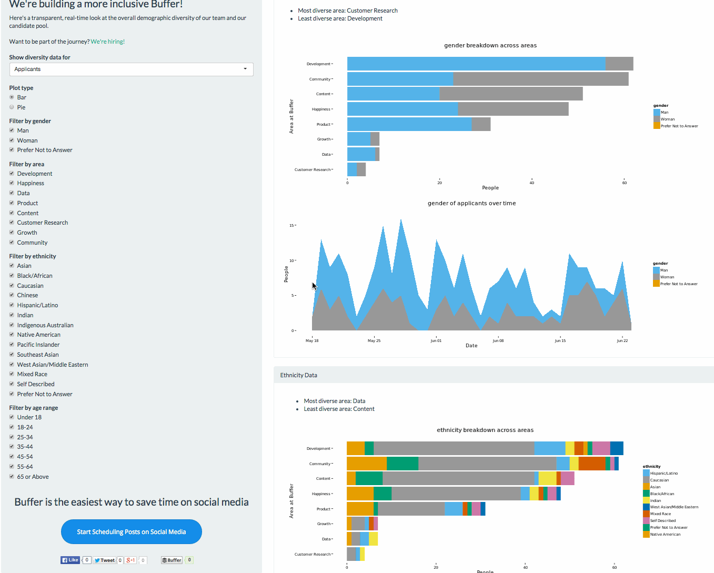Toggle the Indigenous Australian checkbox
714x573 pixels.
[12, 325]
